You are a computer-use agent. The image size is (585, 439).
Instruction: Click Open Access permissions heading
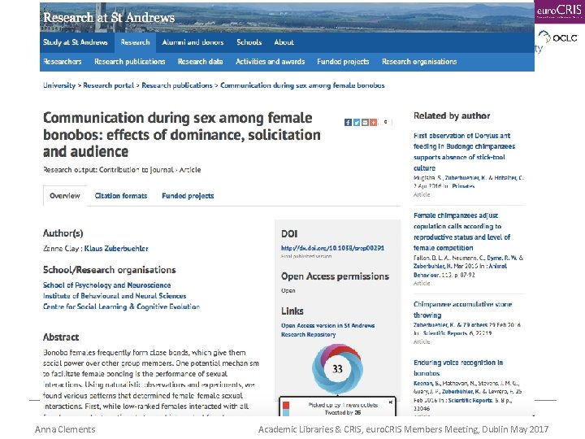(335, 276)
